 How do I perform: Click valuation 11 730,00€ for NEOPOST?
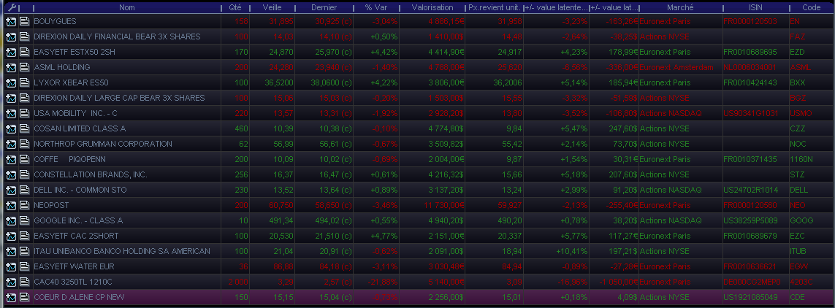click(x=445, y=205)
